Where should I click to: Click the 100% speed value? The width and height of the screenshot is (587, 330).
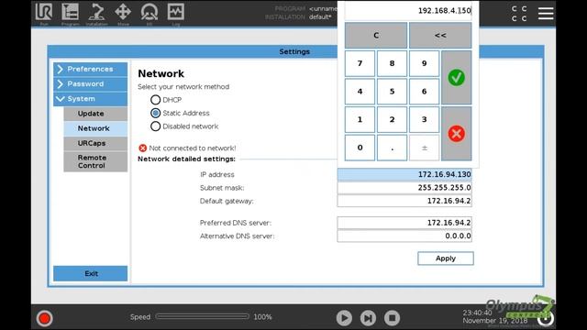point(262,317)
